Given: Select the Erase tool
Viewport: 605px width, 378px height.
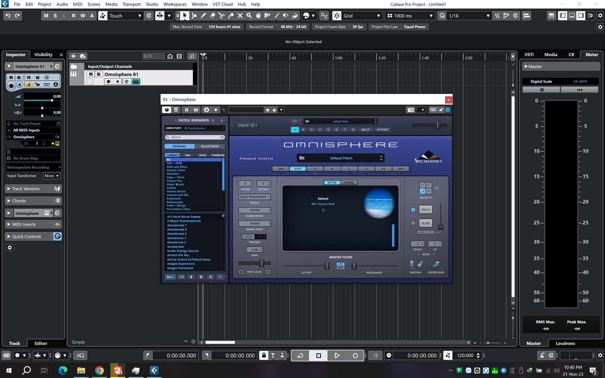Looking at the screenshot, I should (x=213, y=16).
